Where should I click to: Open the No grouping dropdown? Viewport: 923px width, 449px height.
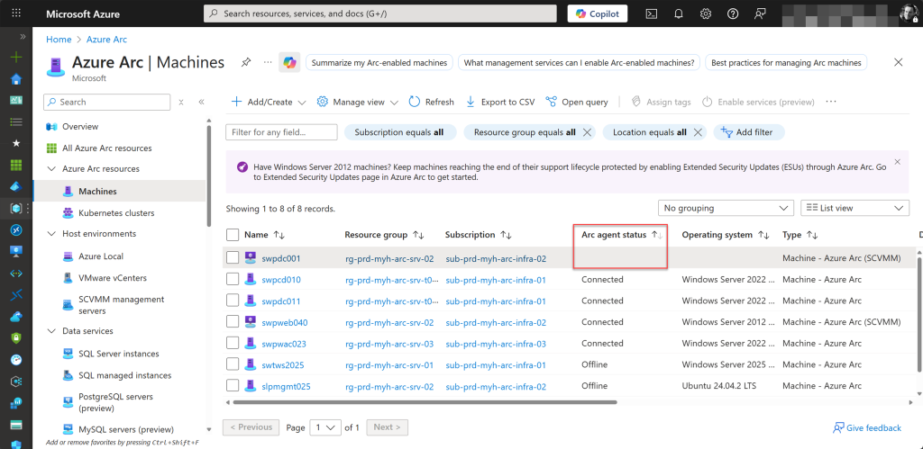point(726,208)
